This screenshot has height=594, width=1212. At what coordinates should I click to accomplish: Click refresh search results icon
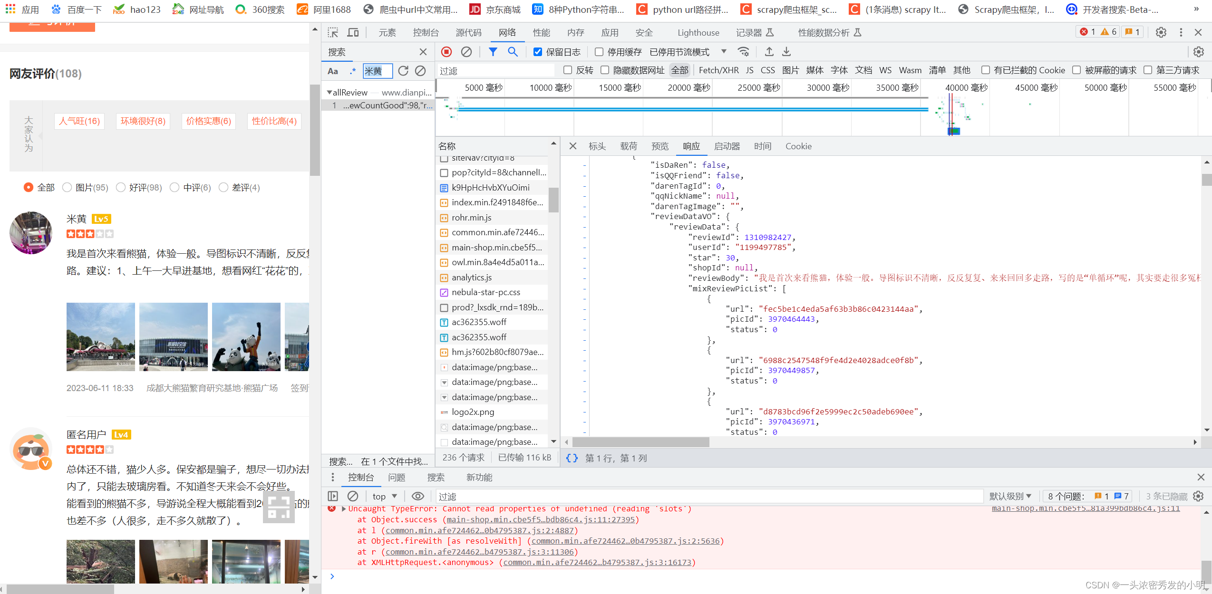(x=403, y=71)
